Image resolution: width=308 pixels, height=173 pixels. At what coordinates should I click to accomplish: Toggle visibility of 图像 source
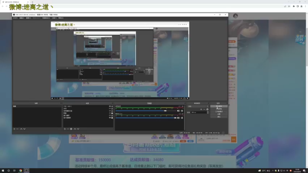[110, 113]
